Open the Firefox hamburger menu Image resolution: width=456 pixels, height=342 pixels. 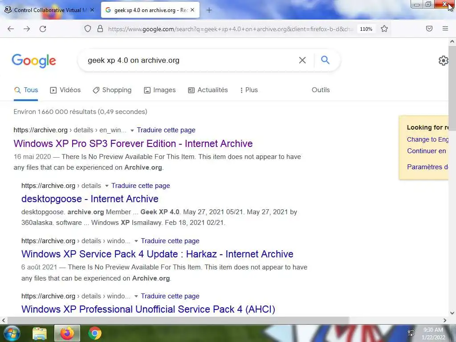[445, 28]
